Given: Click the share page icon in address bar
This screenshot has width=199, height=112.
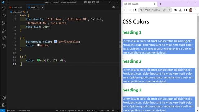Looking at the screenshot, I should pos(164,10).
